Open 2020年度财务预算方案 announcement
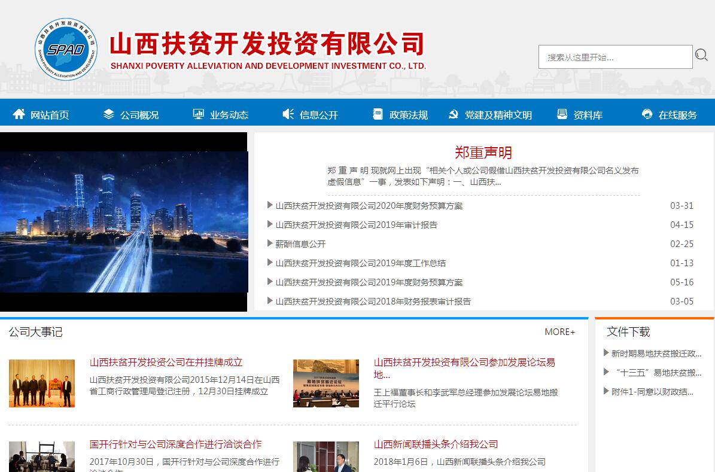The image size is (715, 472). point(369,206)
